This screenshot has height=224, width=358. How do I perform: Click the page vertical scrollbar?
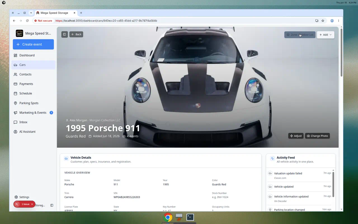tap(341, 52)
